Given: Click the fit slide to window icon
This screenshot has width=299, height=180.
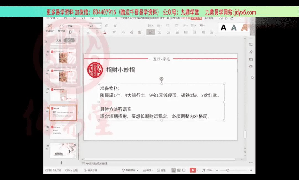Looking at the screenshot, I should 204,170.
